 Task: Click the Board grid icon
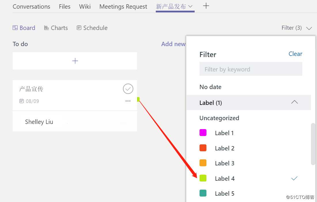tap(15, 28)
